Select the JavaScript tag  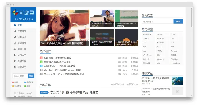[147, 35]
